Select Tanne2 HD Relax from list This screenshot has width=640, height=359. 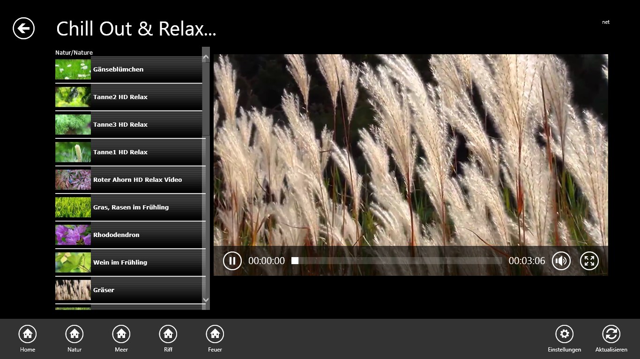pos(128,97)
